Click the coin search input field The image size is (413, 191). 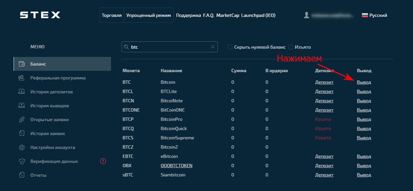[x=170, y=47]
